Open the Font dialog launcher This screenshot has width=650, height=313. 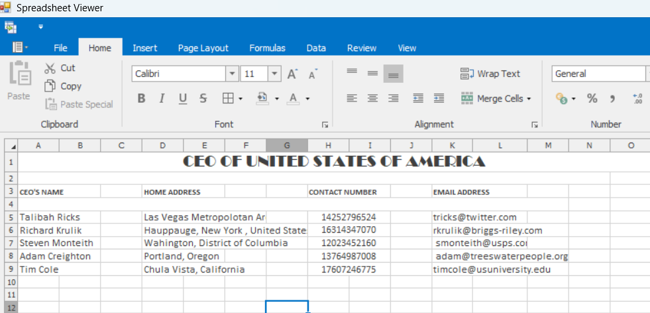tap(325, 125)
